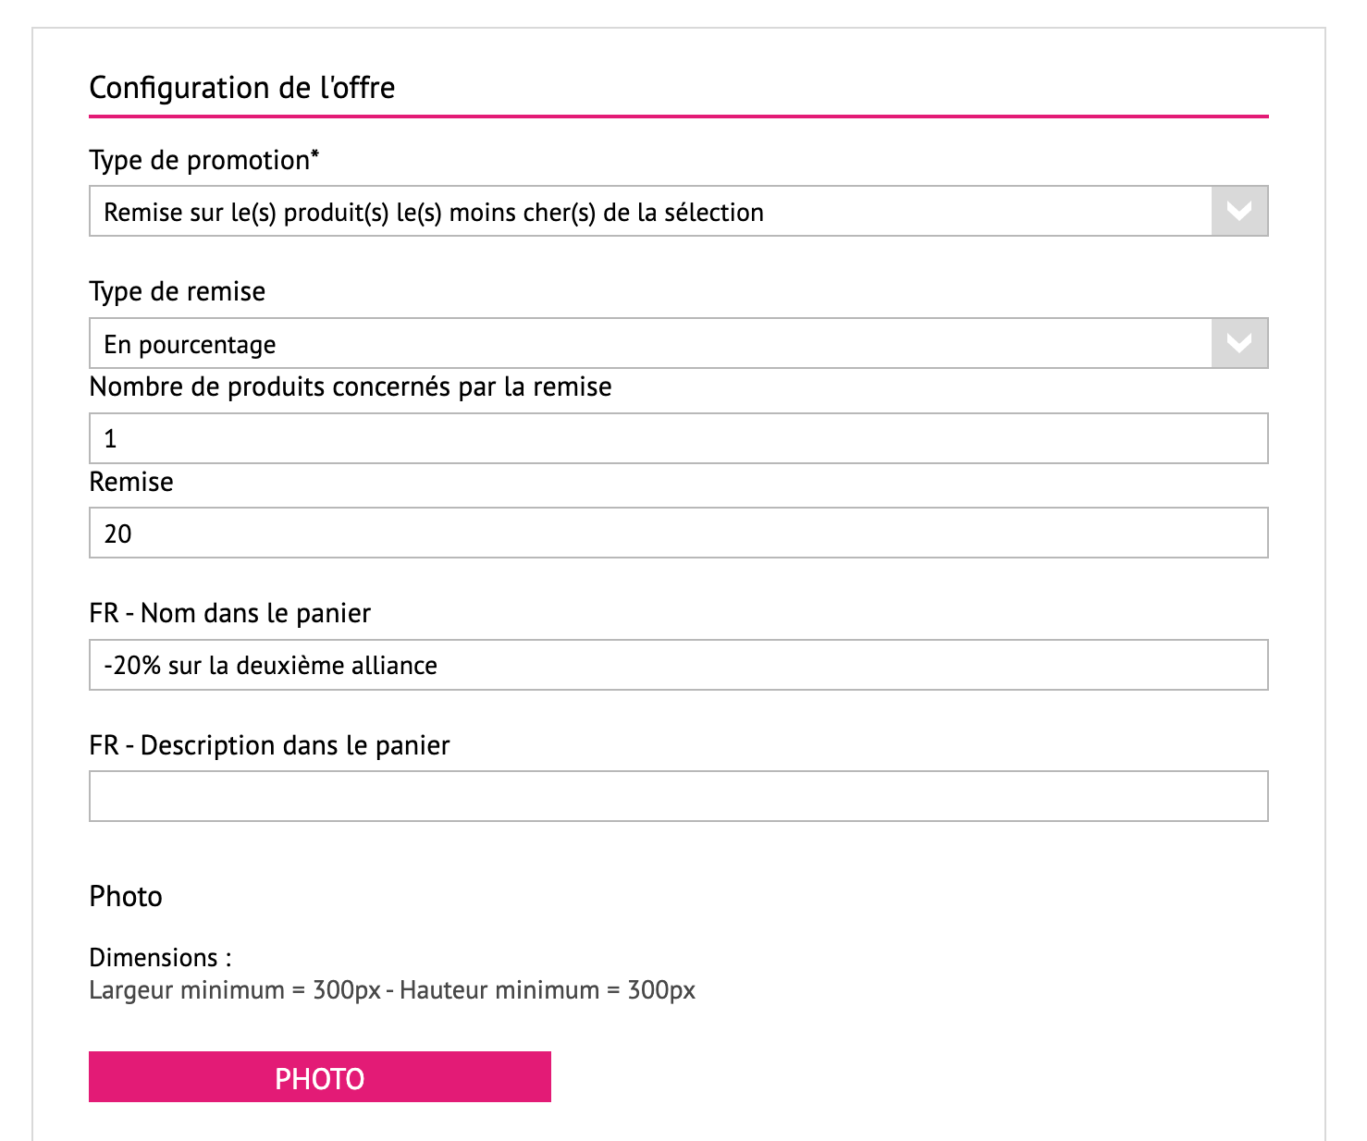Click the 'Configuration de l'offre' section heading

click(x=241, y=88)
